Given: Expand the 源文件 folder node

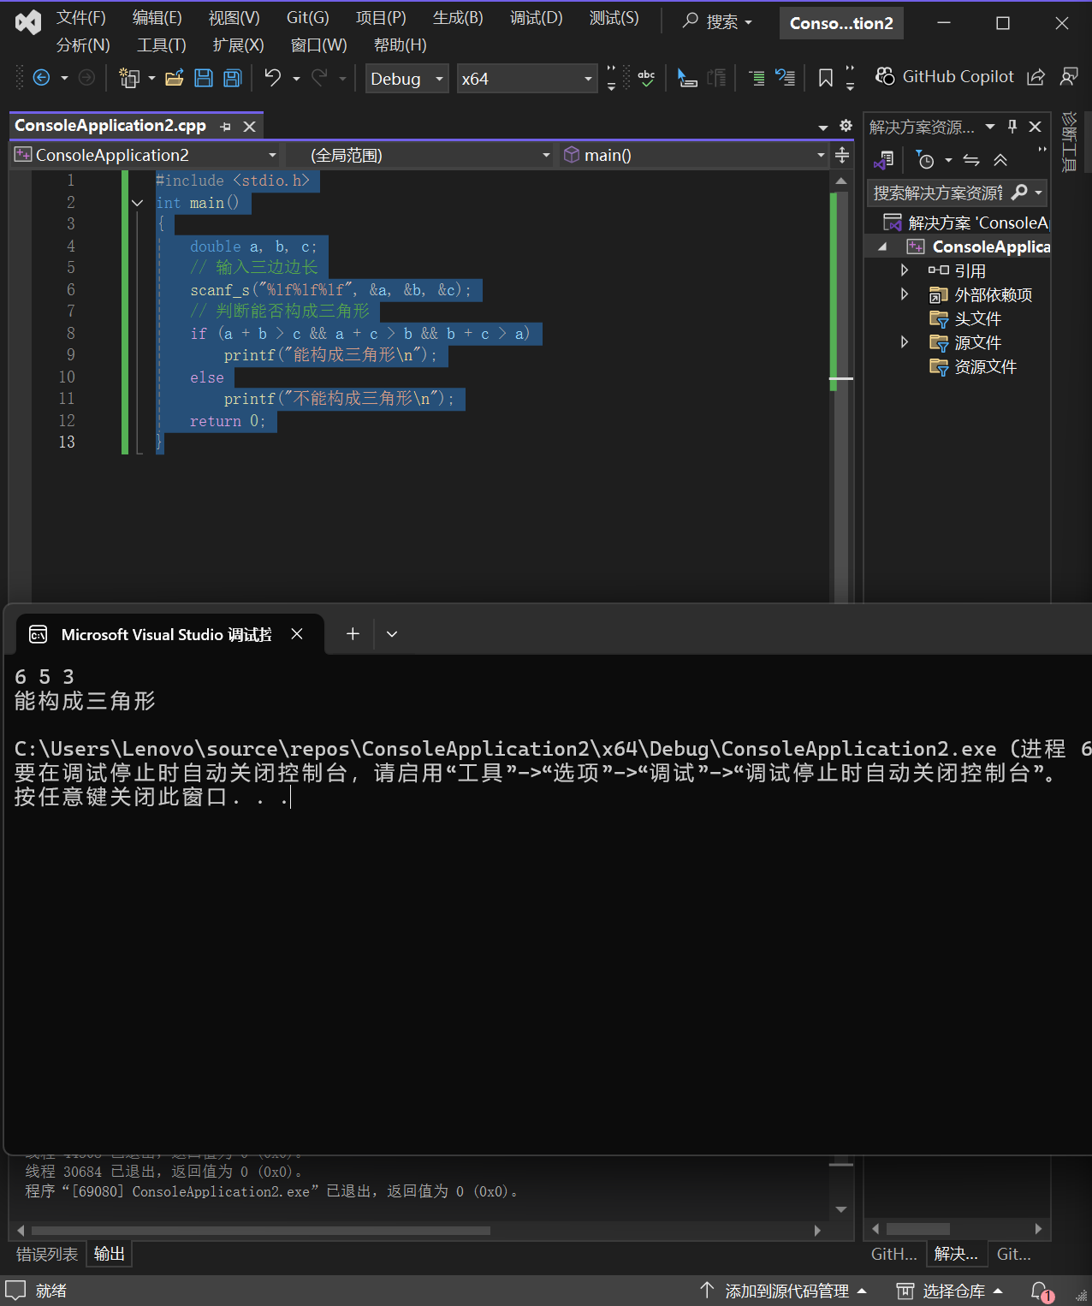Looking at the screenshot, I should (x=905, y=342).
